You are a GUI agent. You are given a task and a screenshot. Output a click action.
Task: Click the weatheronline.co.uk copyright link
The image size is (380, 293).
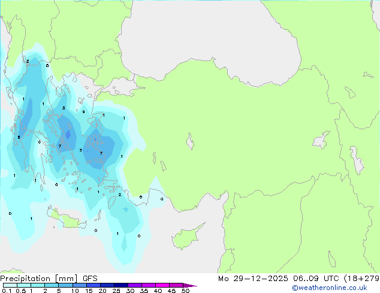pyautogui.click(x=330, y=288)
